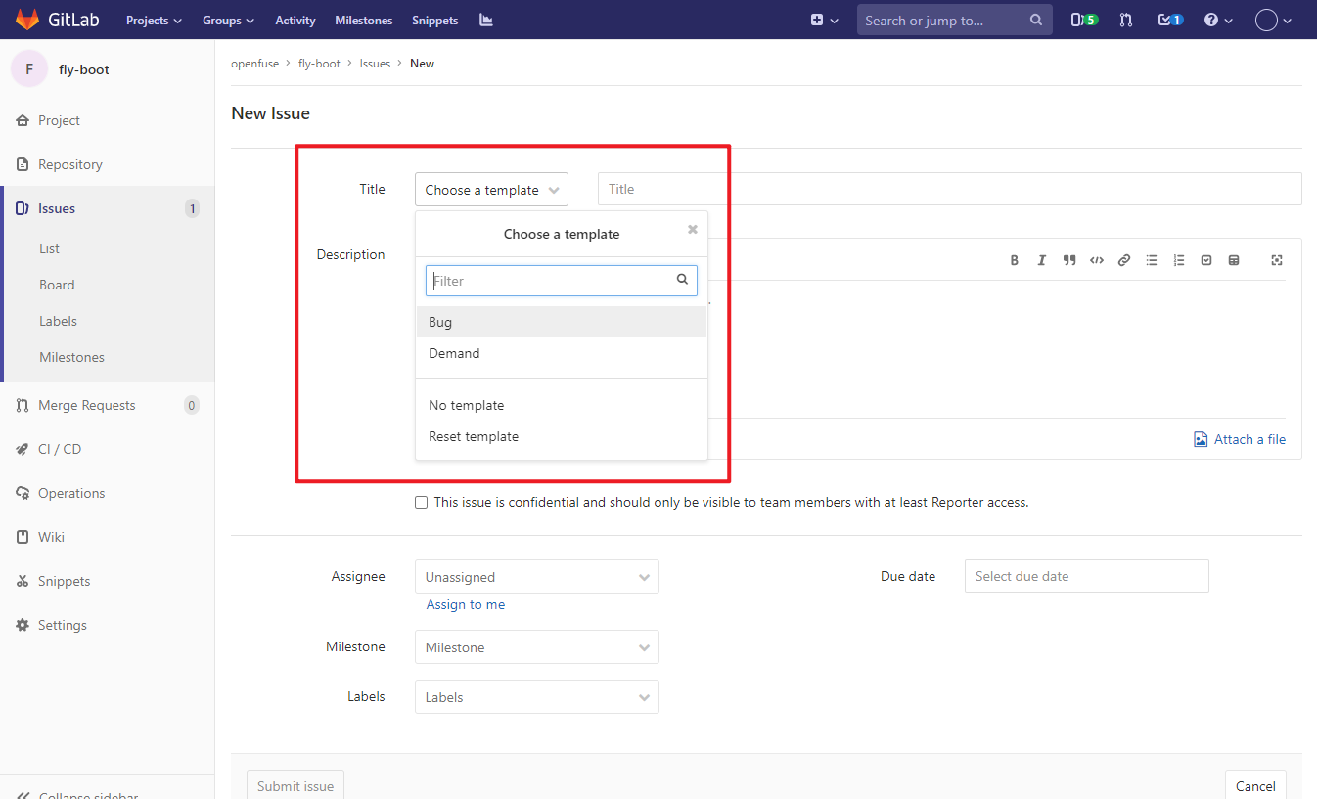Toggle full screen editor mode
This screenshot has width=1317, height=799.
coord(1277,260)
